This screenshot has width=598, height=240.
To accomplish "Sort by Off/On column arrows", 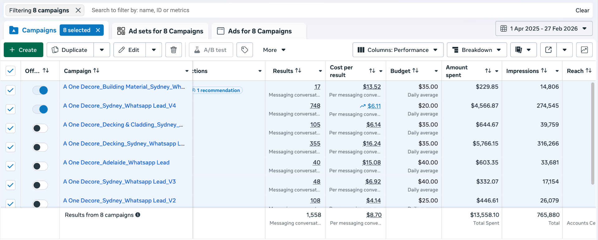I will [x=46, y=70].
